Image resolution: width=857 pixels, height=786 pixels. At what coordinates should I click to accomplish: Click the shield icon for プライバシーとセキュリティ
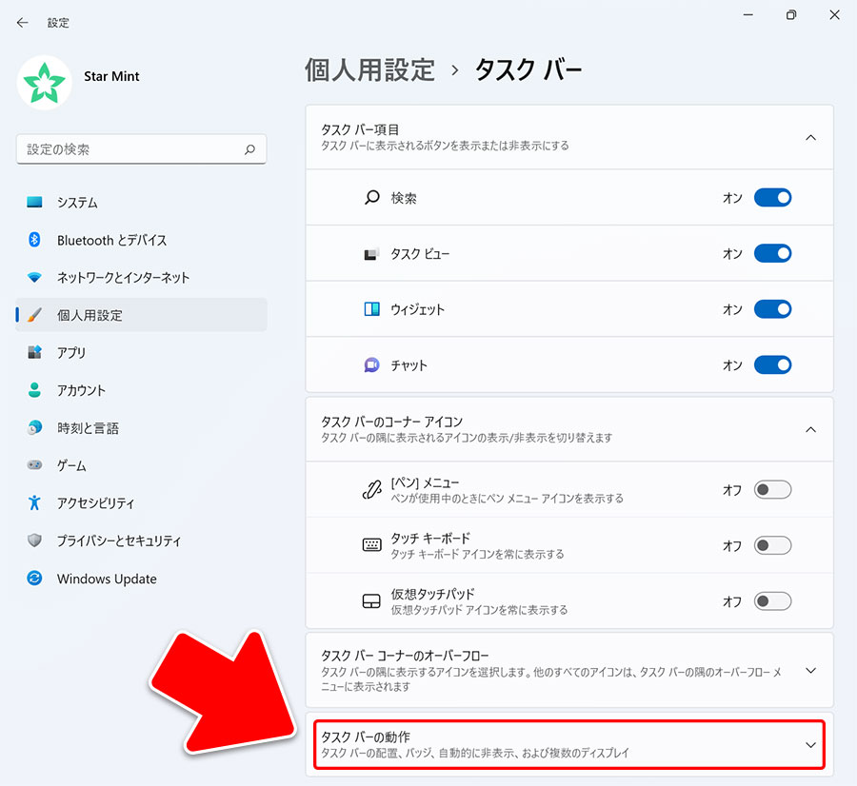[34, 540]
